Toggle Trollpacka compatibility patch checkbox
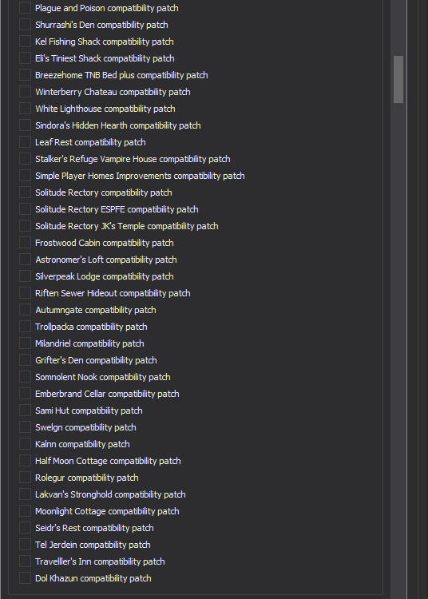428x599 pixels. click(26, 327)
